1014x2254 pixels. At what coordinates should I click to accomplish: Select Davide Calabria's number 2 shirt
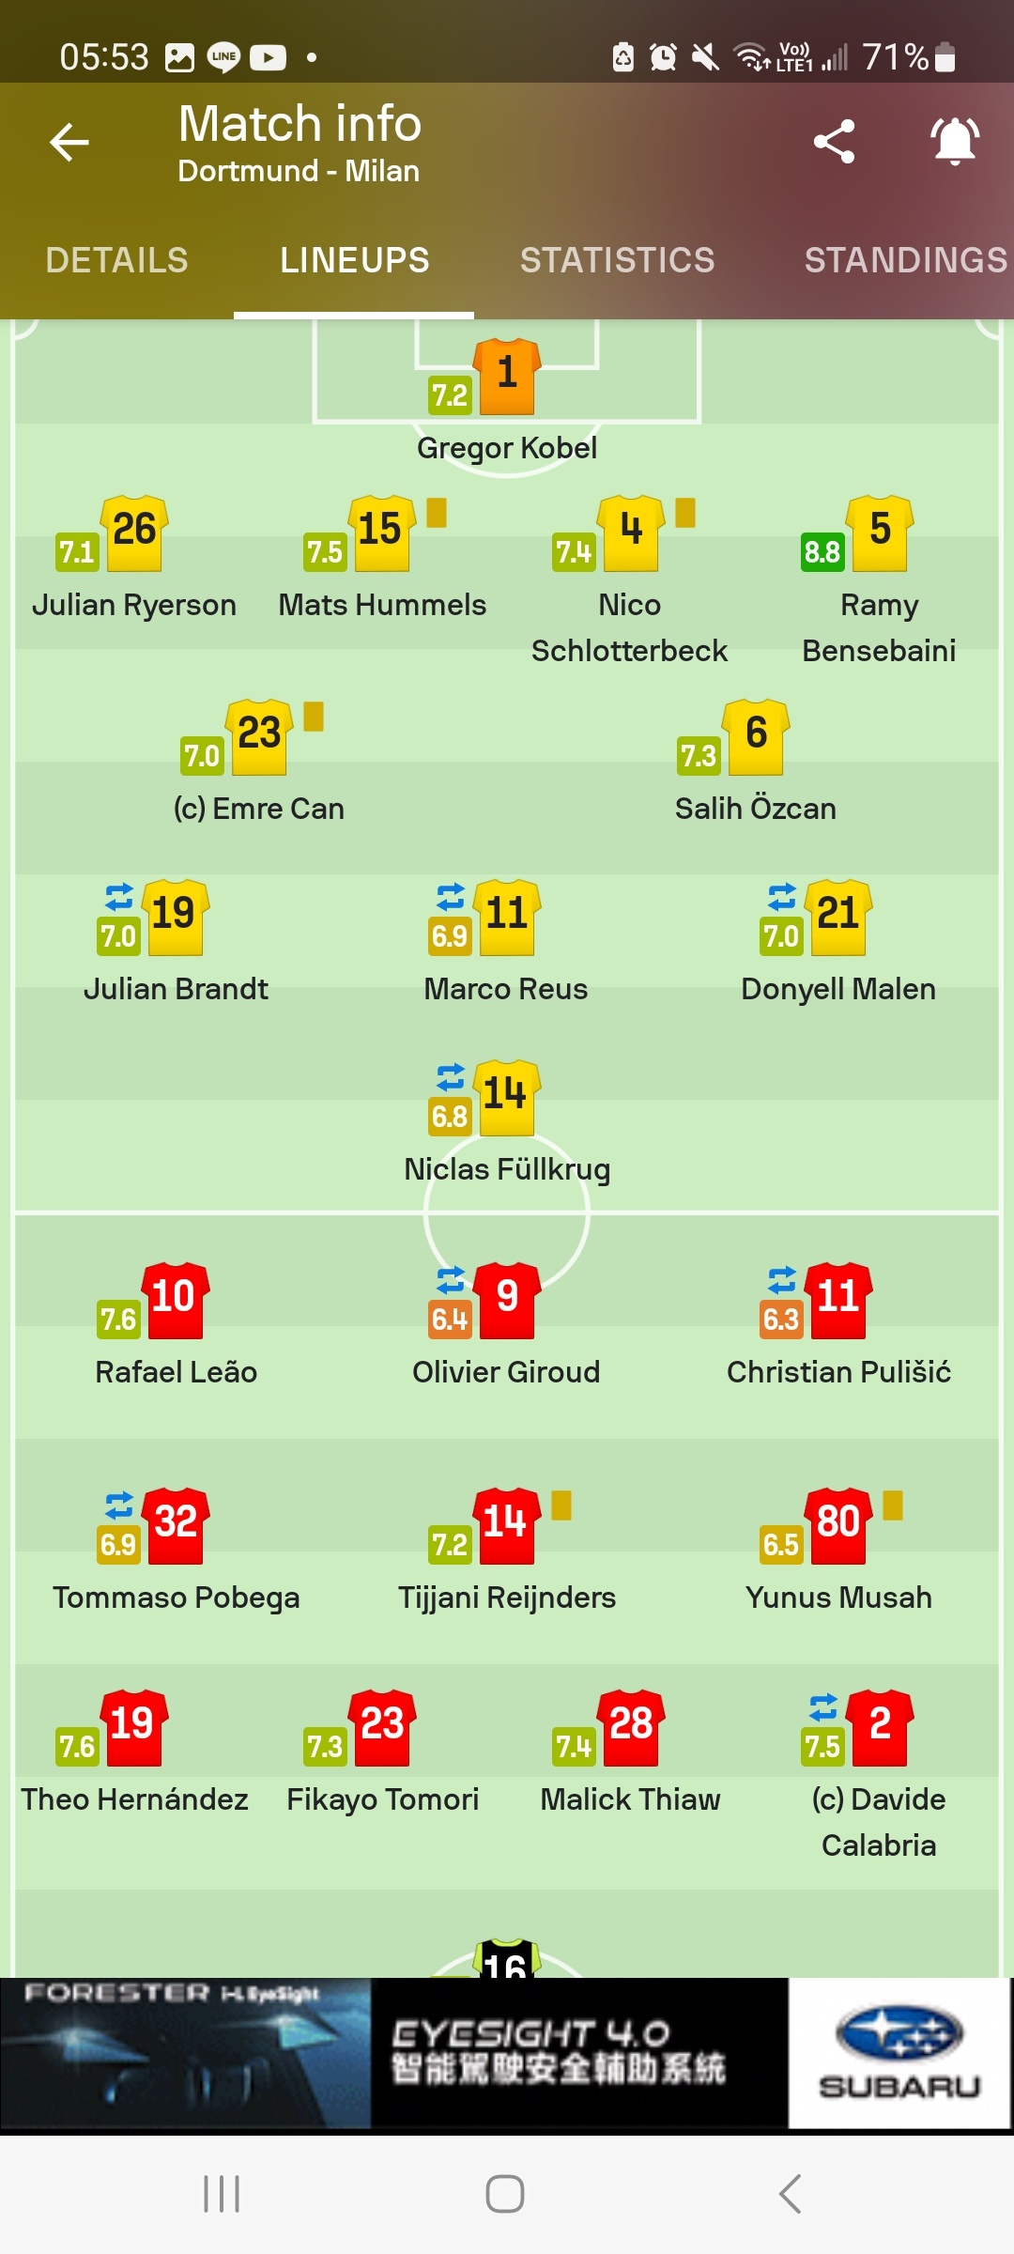click(x=880, y=1728)
